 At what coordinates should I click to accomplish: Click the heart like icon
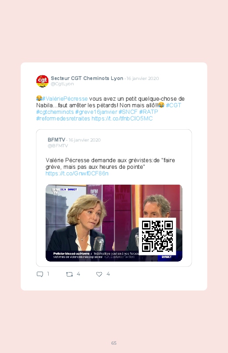tap(99, 274)
